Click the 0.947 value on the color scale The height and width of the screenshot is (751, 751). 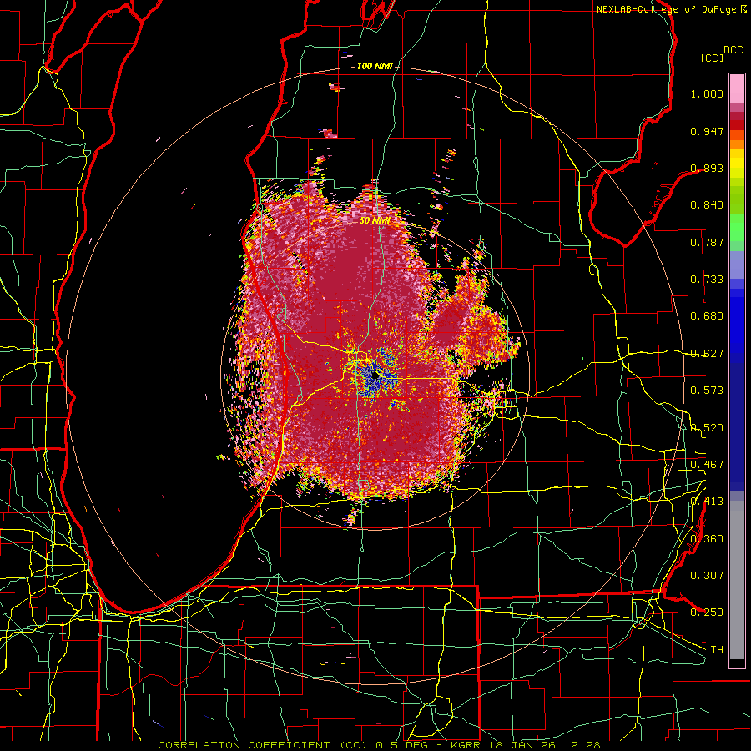pyautogui.click(x=707, y=131)
